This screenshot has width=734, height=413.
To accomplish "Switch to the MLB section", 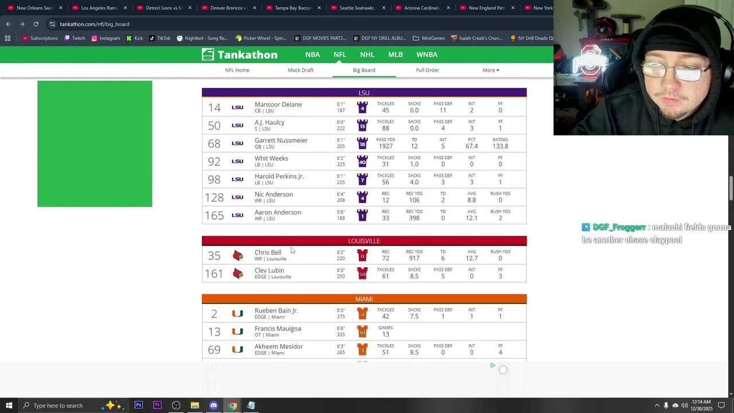I will pos(395,54).
